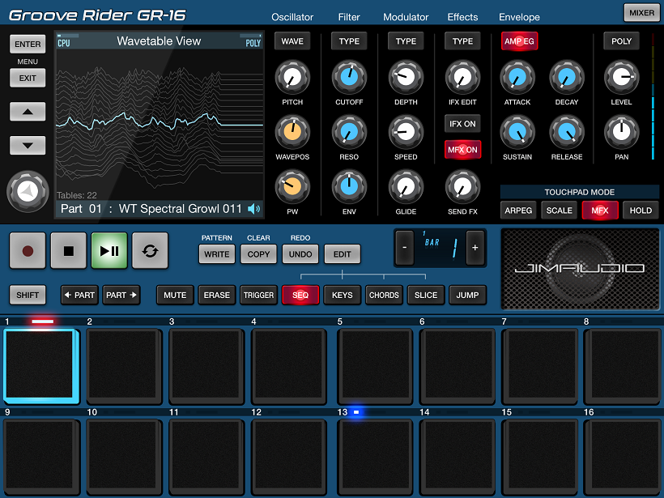
Task: Click the PW knob
Action: (292, 187)
